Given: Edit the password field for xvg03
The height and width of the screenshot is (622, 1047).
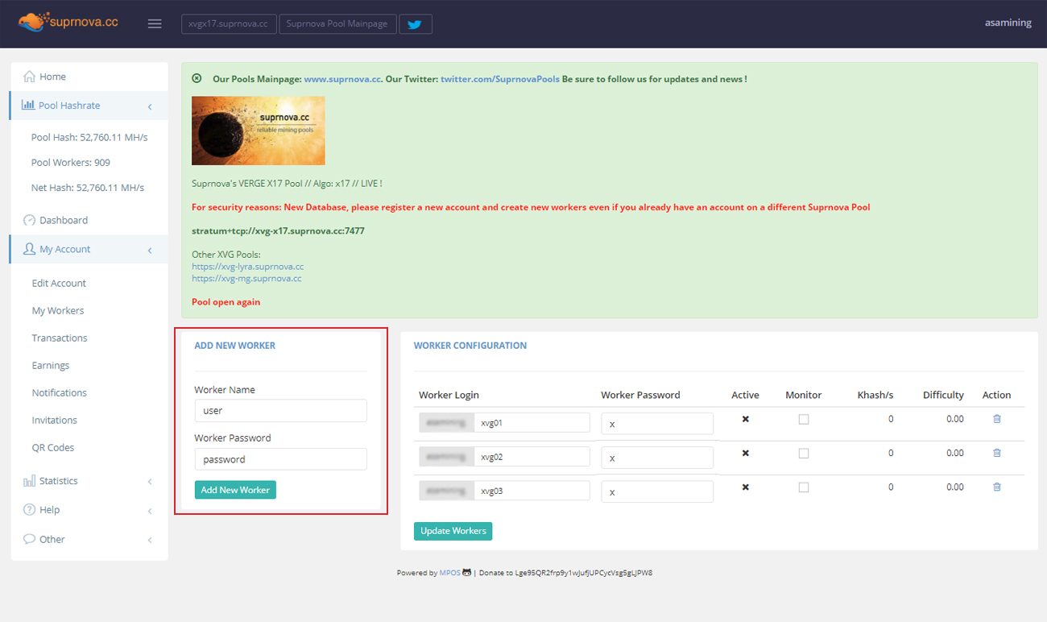Looking at the screenshot, I should tap(657, 491).
